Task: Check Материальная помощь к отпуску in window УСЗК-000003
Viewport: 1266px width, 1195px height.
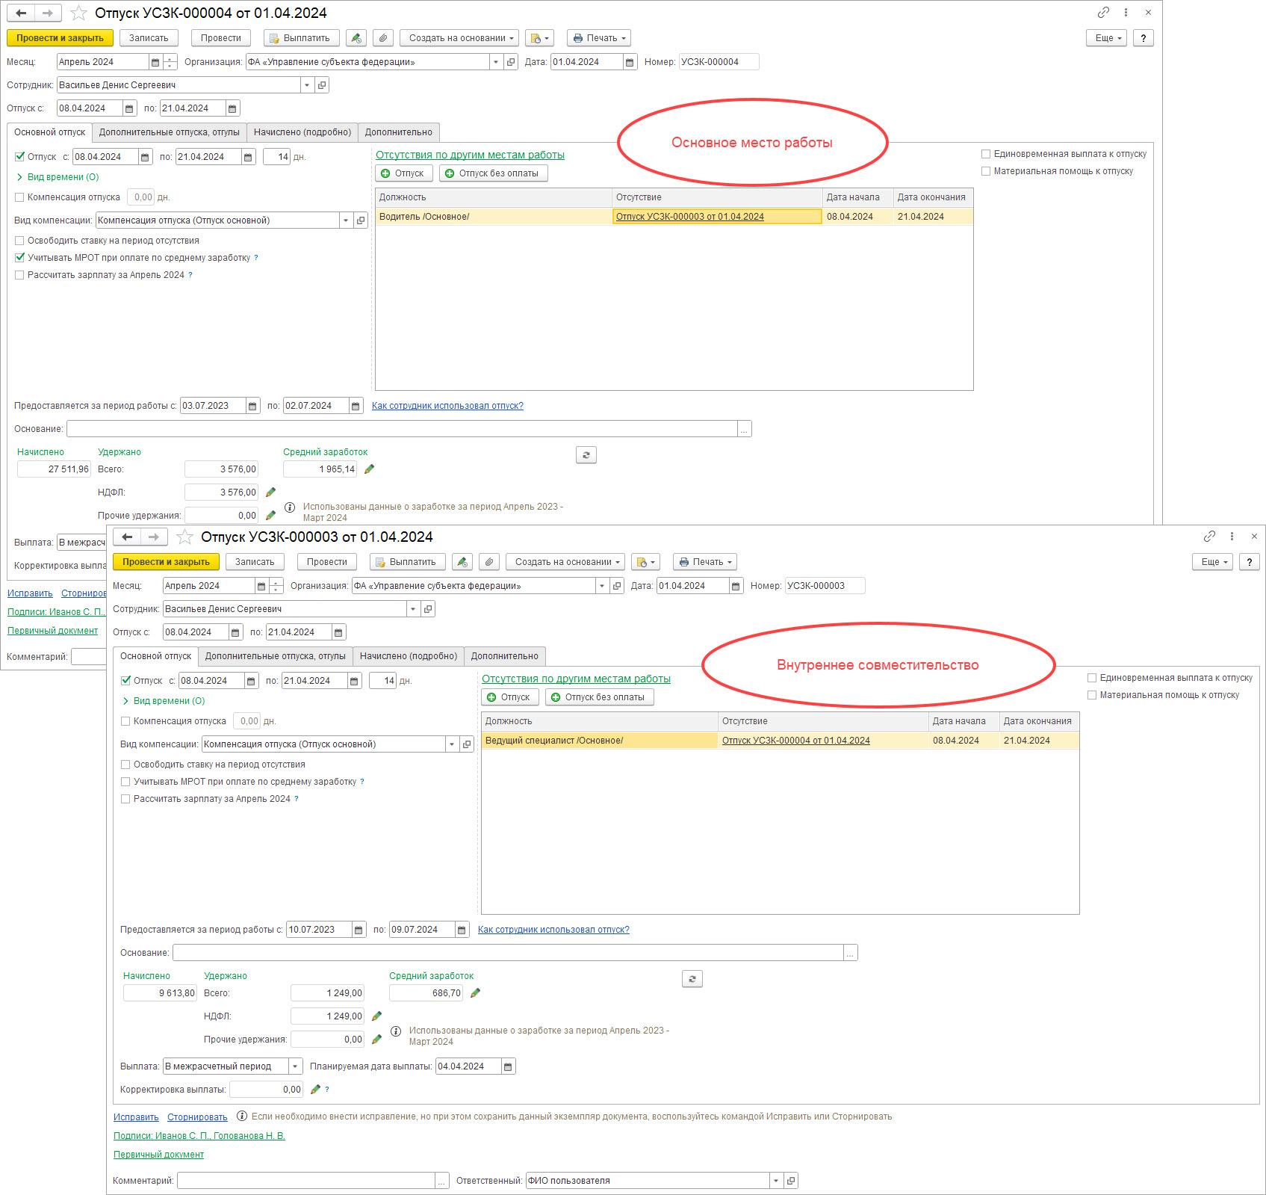Action: 1092,695
